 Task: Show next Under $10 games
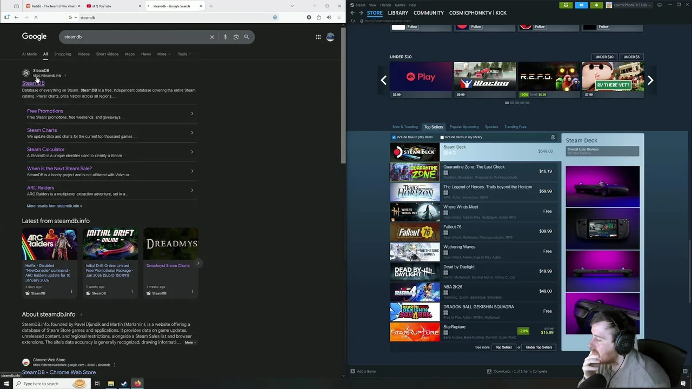tap(650, 81)
